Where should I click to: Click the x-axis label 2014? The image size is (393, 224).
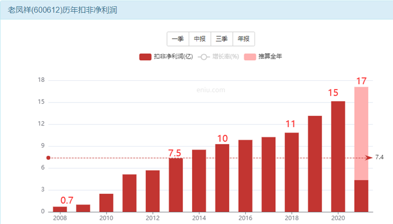[199, 218]
